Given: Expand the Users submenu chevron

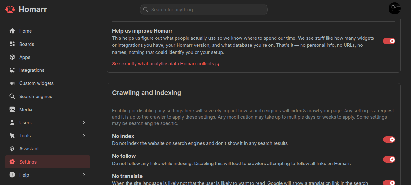Looking at the screenshot, I should point(84,123).
